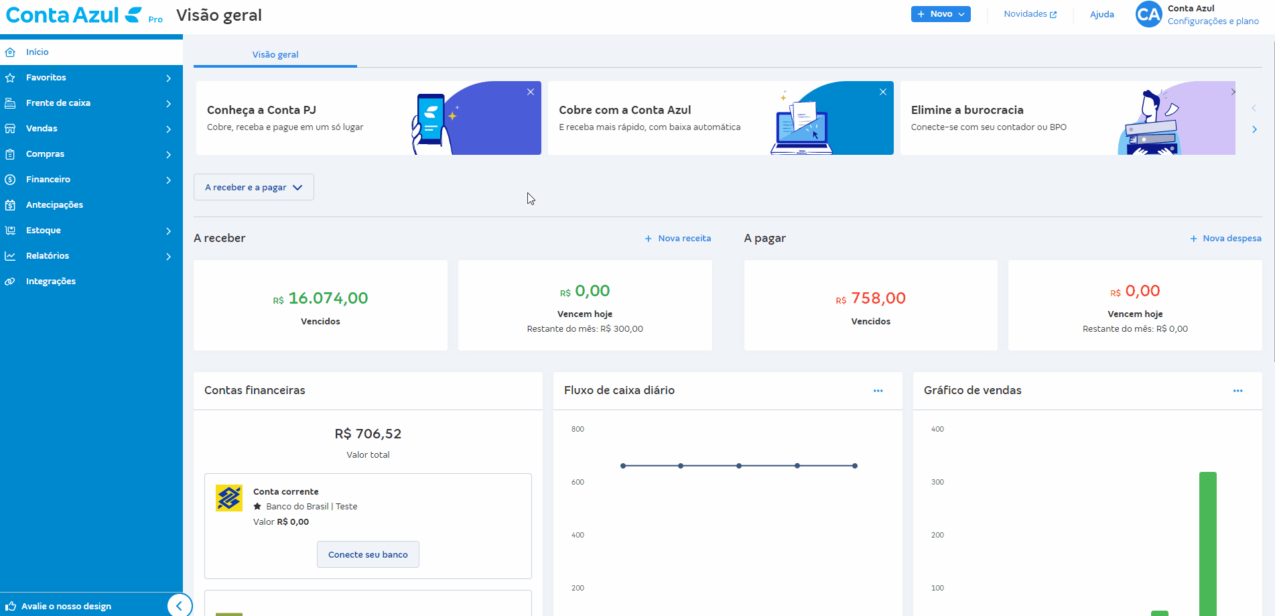Open Configurações e plano

tap(1213, 21)
